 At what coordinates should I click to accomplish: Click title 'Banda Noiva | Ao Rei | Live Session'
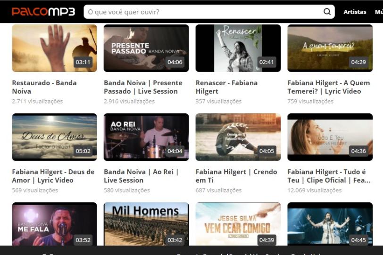pos(141,176)
